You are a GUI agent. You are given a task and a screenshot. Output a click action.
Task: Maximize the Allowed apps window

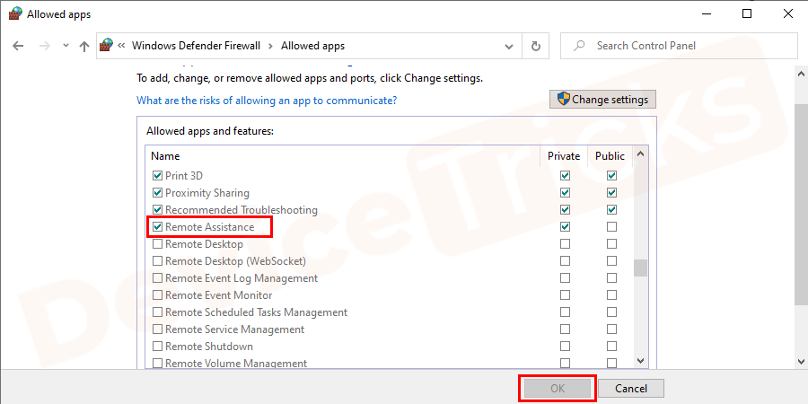[x=746, y=13]
